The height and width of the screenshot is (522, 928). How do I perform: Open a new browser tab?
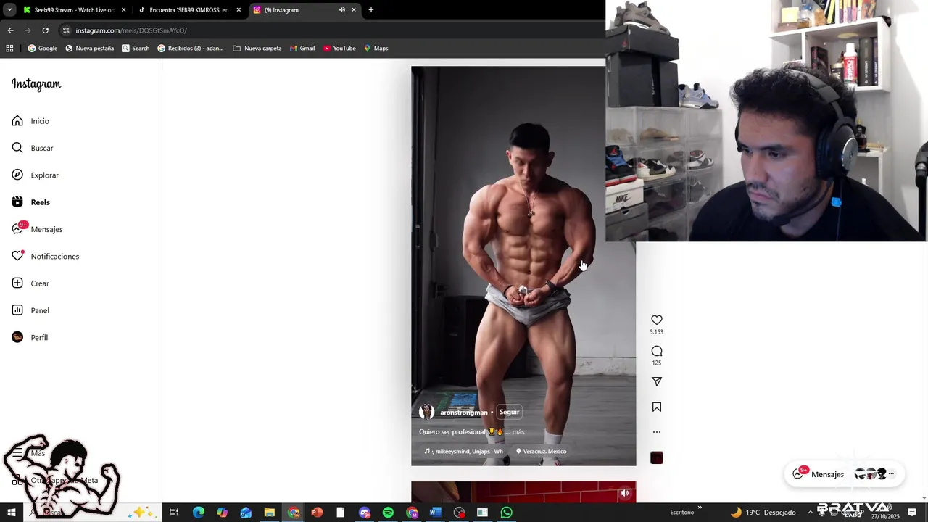pyautogui.click(x=371, y=10)
